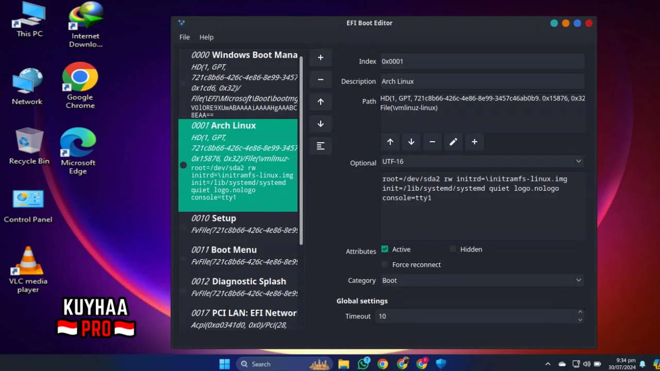660x371 pixels.
Task: Open volume control in system tray
Action: coord(587,364)
